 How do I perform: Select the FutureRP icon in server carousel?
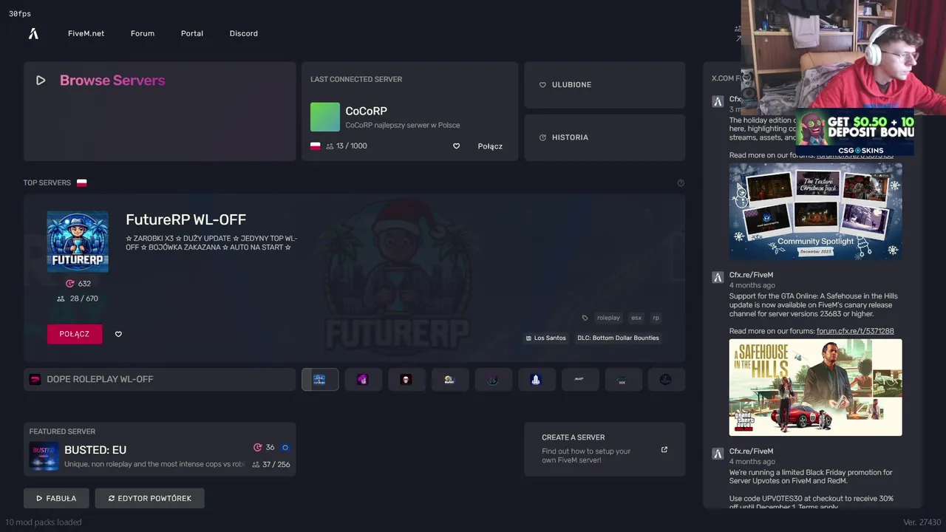pos(320,379)
